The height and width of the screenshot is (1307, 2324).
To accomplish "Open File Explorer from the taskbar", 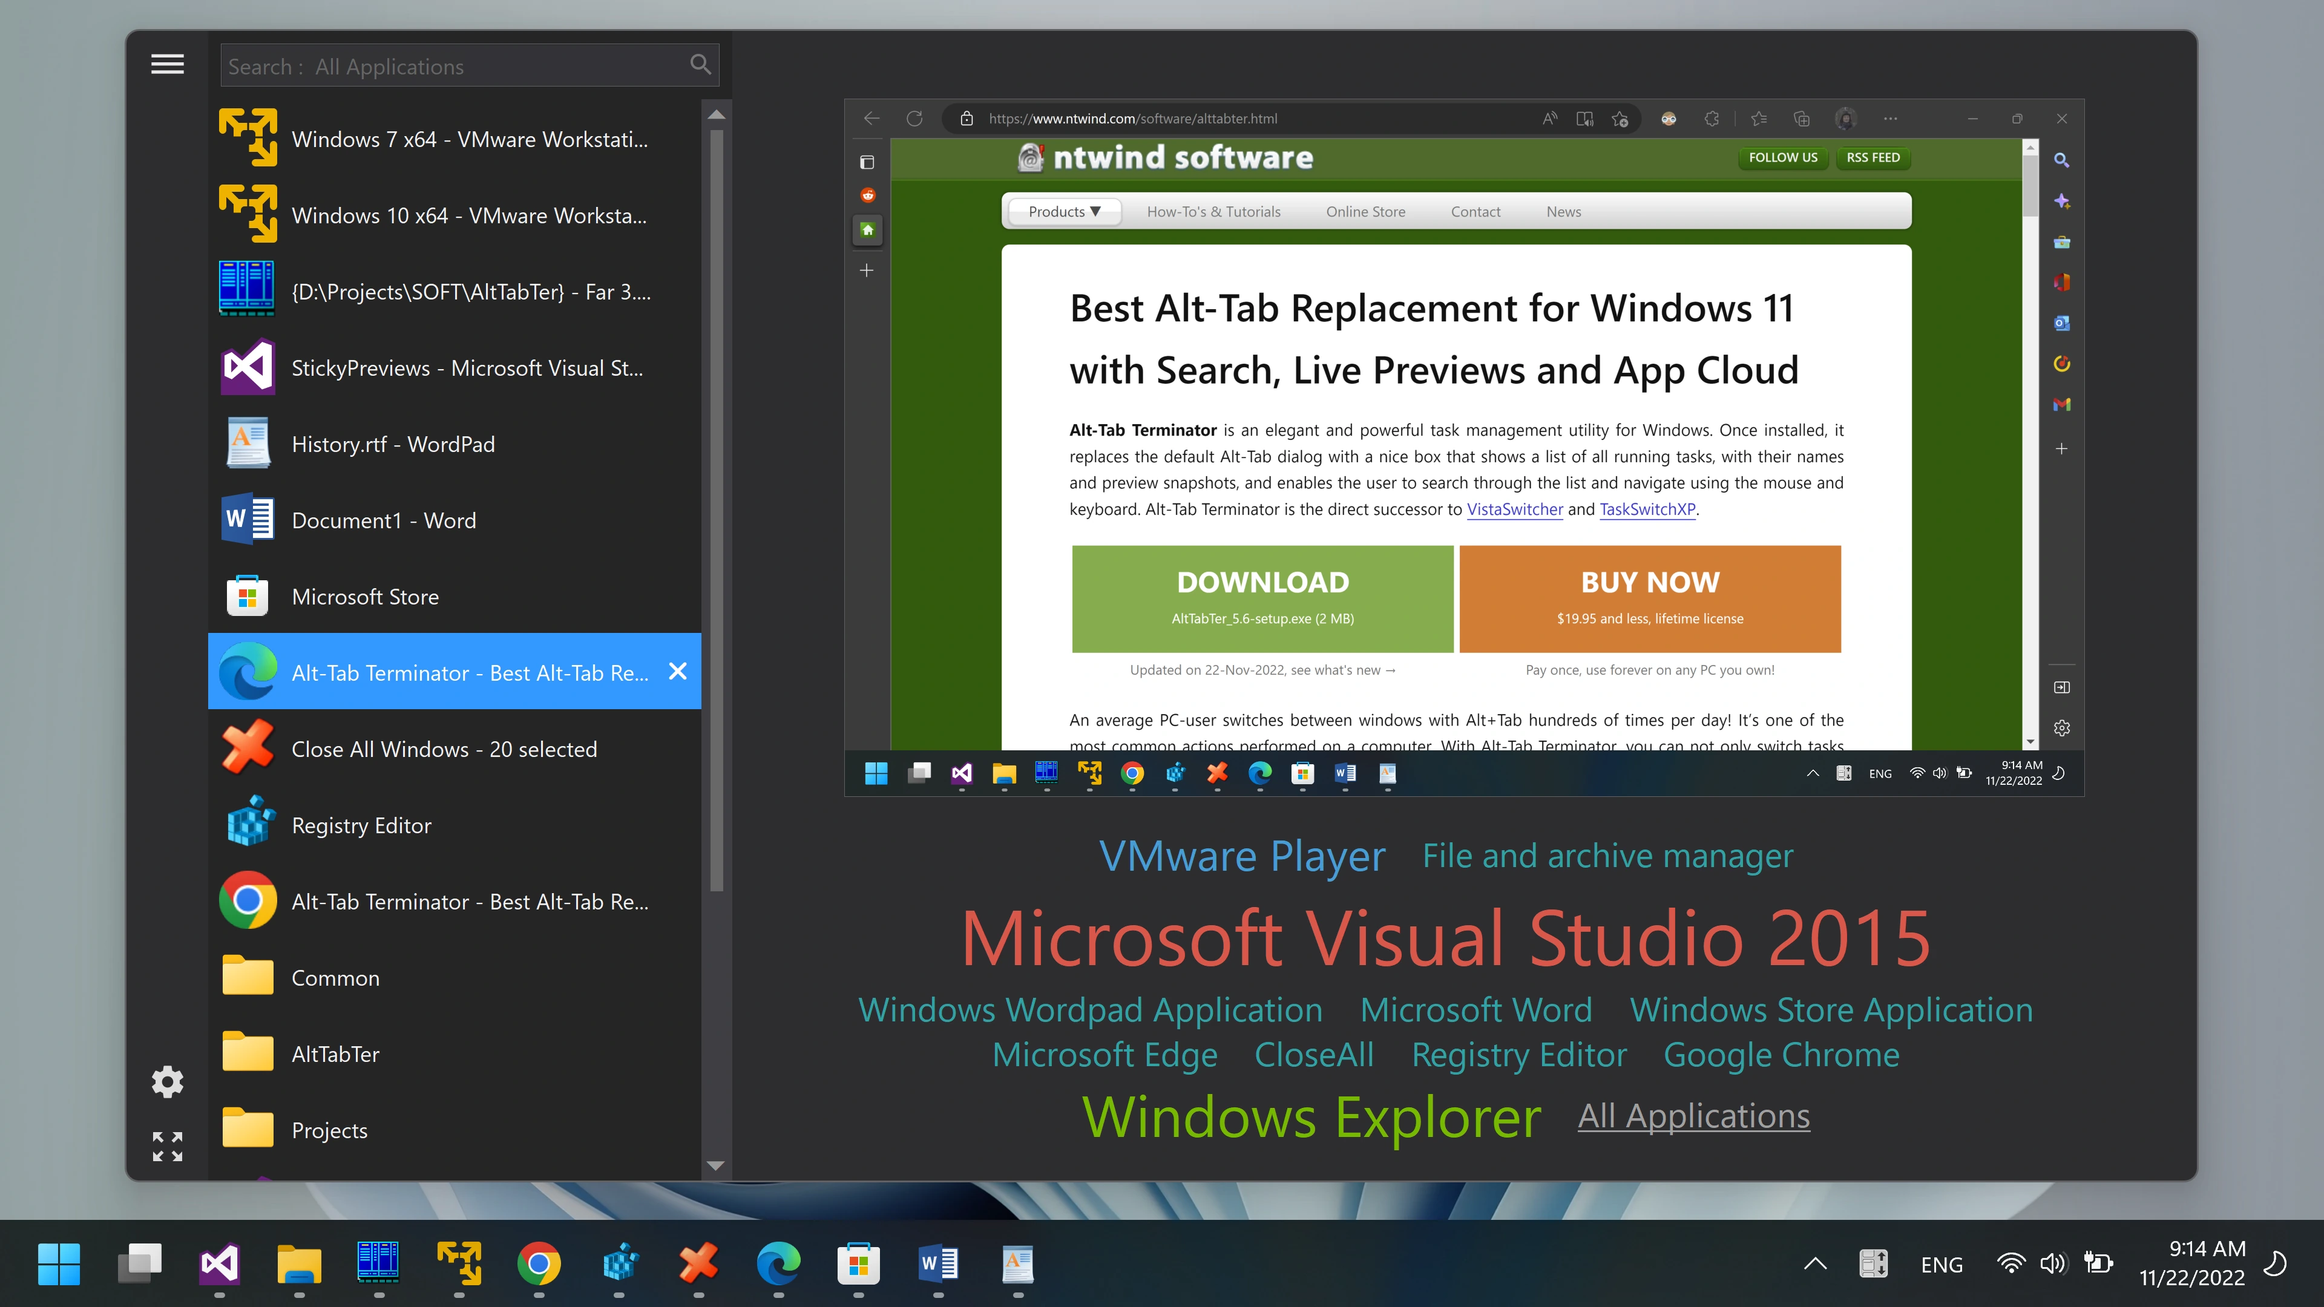I will pyautogui.click(x=298, y=1263).
